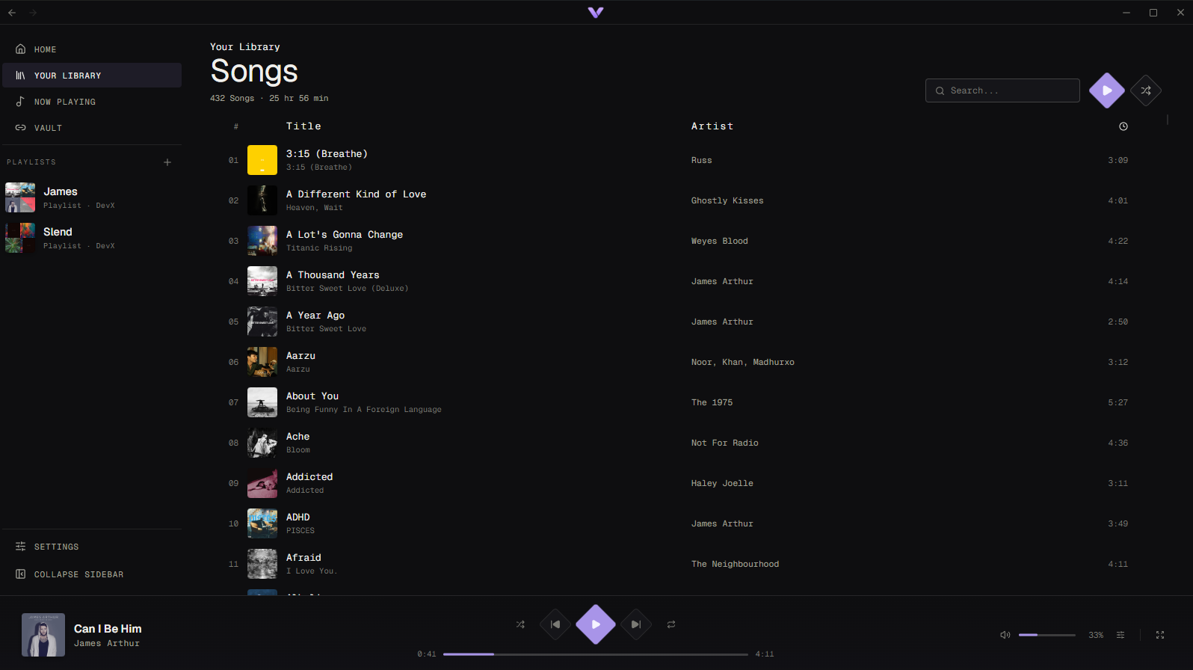Click album art for A Different Kind of Love
Image resolution: width=1193 pixels, height=670 pixels.
[x=262, y=200]
